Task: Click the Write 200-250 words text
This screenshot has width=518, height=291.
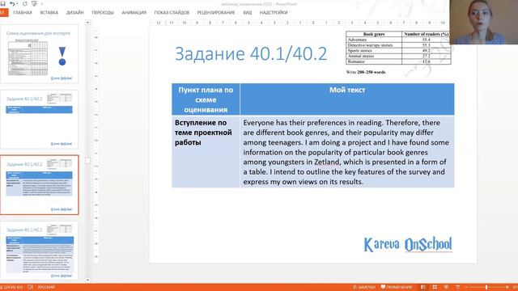Action: (x=366, y=72)
